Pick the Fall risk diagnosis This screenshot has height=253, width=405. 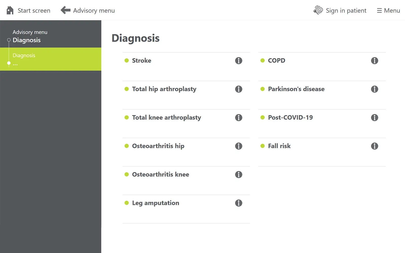click(279, 146)
